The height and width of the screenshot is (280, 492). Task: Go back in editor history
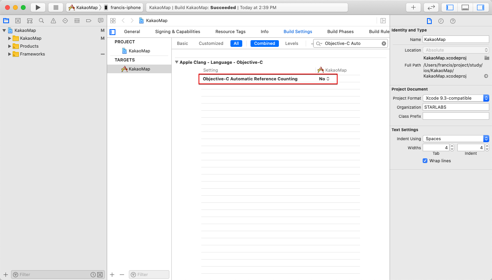123,20
